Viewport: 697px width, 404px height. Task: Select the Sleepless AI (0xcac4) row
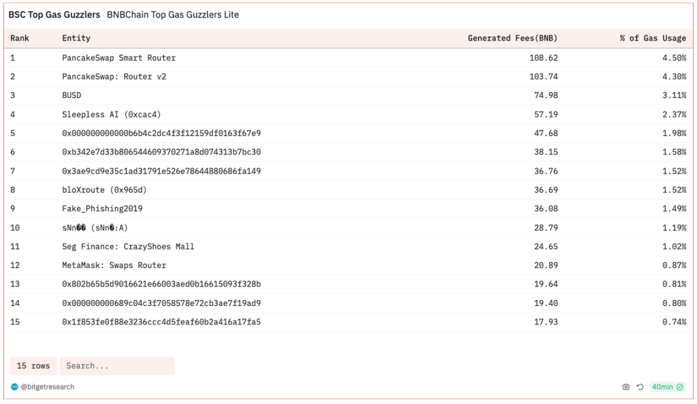tap(111, 114)
